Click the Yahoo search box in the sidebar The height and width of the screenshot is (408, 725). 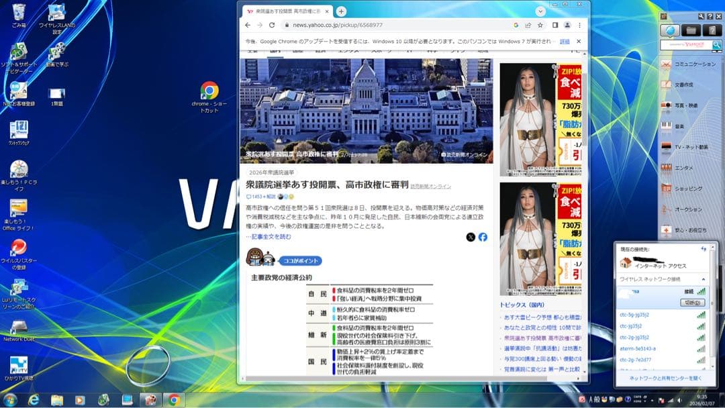click(x=685, y=44)
